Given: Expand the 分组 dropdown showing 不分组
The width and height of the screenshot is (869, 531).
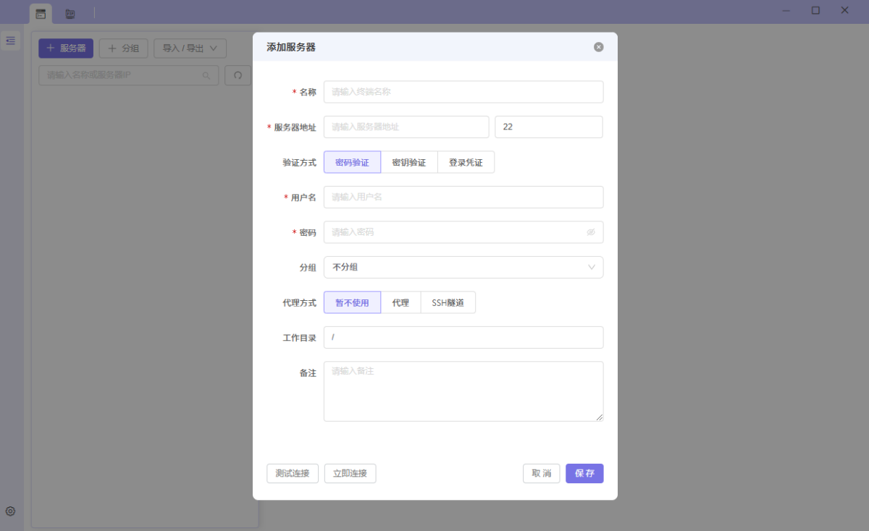Looking at the screenshot, I should click(463, 267).
